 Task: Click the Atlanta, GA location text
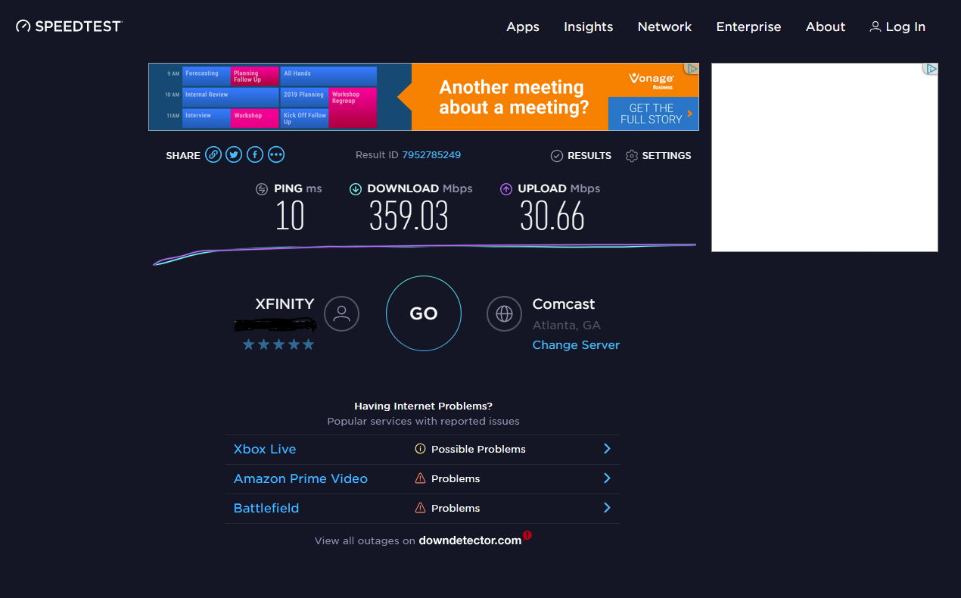(567, 325)
